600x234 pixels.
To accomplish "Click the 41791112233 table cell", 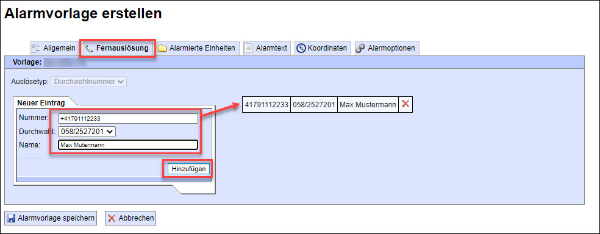I will point(266,104).
